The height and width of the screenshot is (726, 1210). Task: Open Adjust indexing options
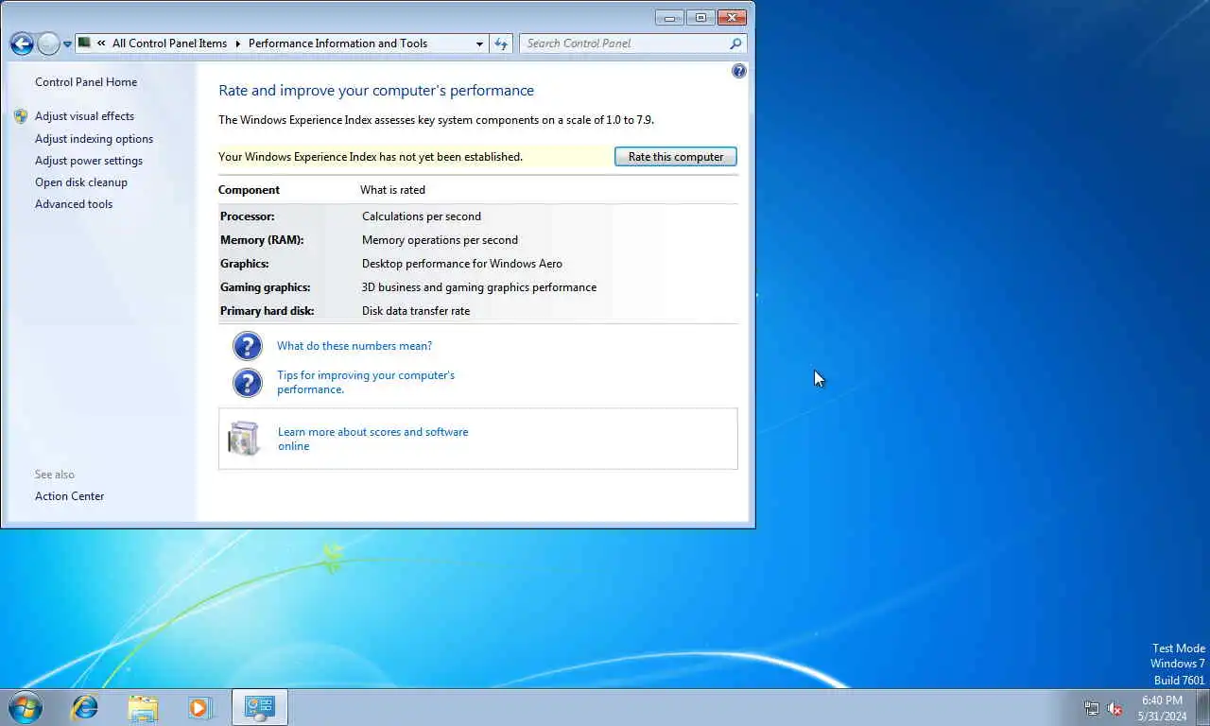[94, 139]
